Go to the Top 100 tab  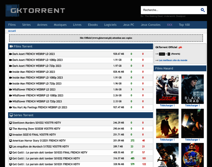(184, 25)
